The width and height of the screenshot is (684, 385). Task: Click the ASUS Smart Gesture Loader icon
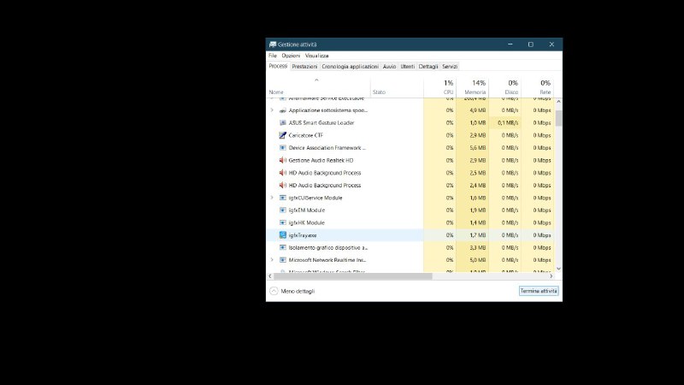coord(283,122)
